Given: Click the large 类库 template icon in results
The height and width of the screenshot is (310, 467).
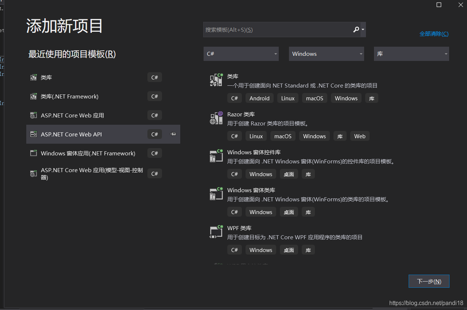Looking at the screenshot, I should point(216,80).
